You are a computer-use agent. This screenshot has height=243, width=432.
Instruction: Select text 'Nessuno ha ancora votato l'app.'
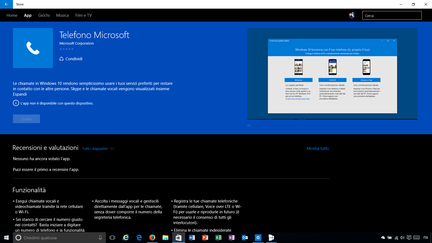tap(42, 159)
